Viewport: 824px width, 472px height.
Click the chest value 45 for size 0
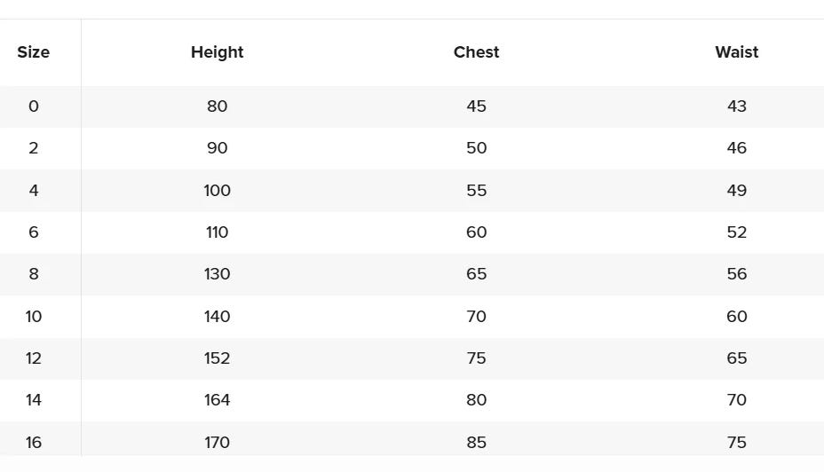476,106
